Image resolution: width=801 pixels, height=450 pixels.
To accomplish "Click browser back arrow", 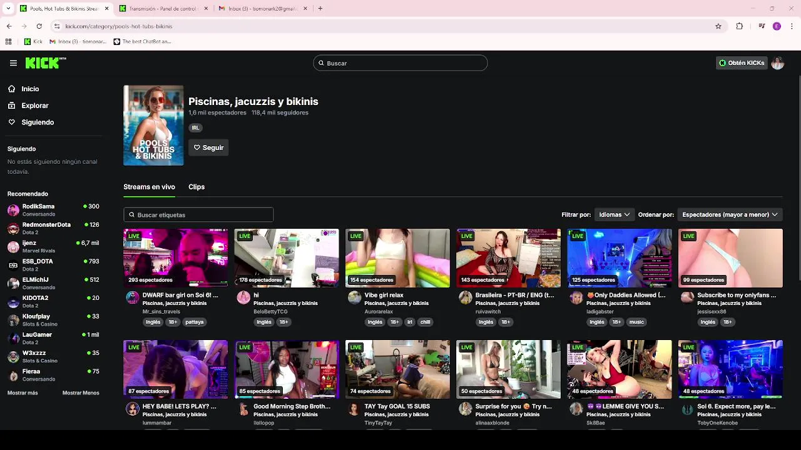I will click(x=9, y=26).
